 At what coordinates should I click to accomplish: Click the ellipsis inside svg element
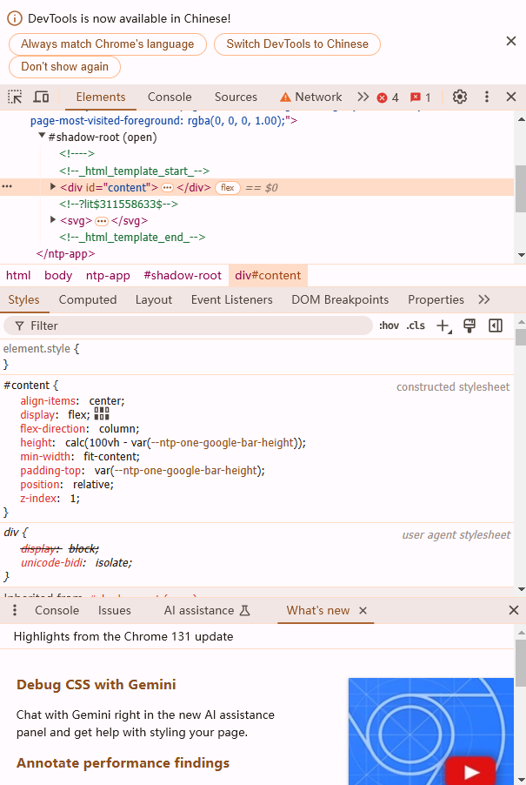pyautogui.click(x=102, y=221)
